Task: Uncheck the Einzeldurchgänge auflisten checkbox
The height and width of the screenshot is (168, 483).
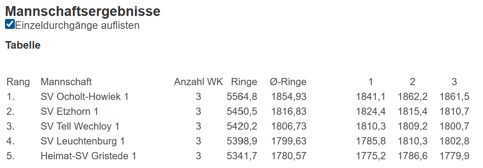Action: tap(10, 25)
